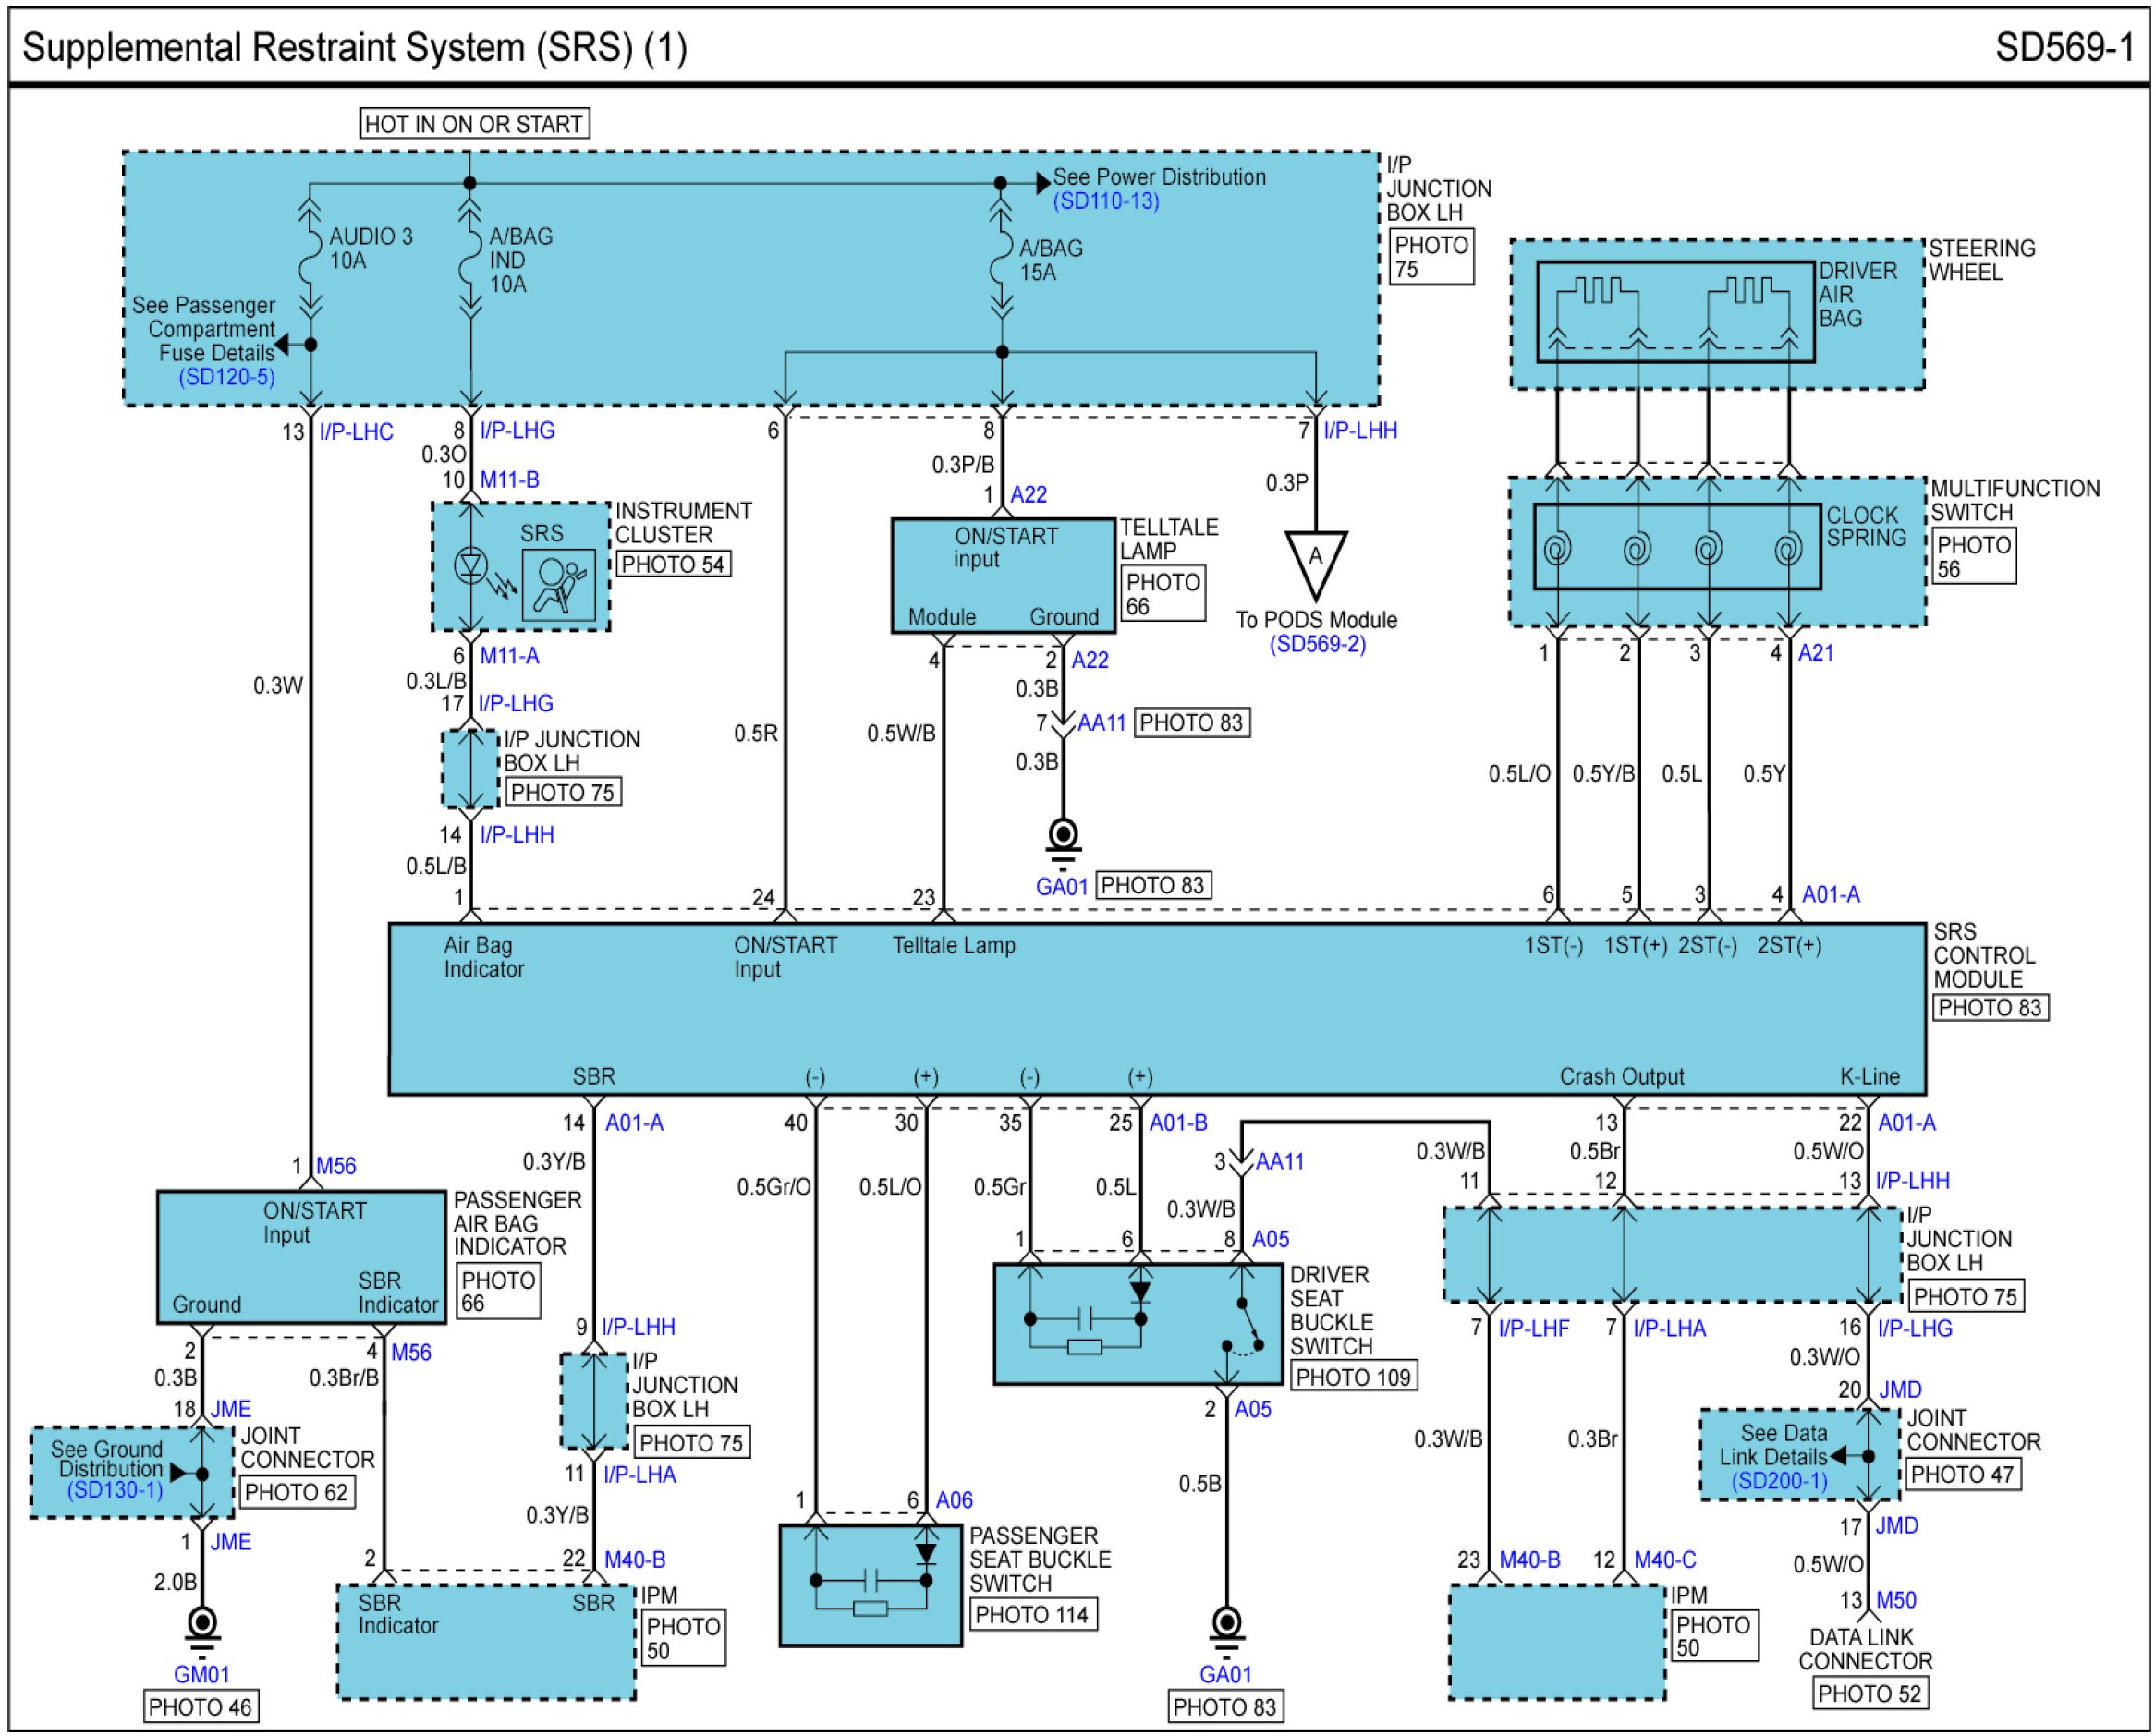2155x1736 pixels.
Task: Click the passenger seat buckle switch diode symbol
Action: 926,1553
